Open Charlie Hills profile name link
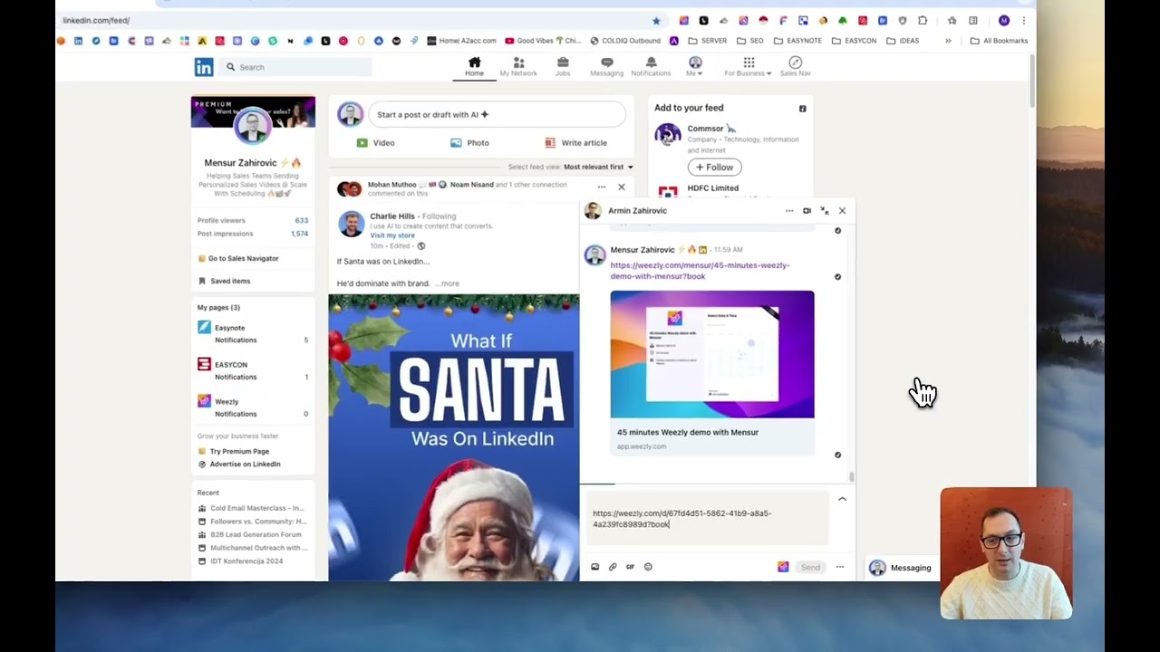Image resolution: width=1160 pixels, height=652 pixels. tap(392, 216)
